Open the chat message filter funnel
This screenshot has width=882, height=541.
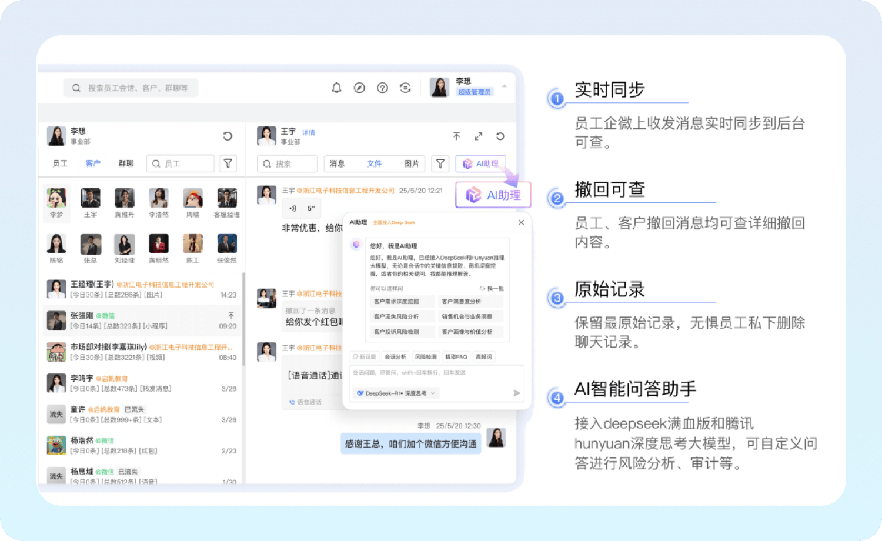pos(440,163)
